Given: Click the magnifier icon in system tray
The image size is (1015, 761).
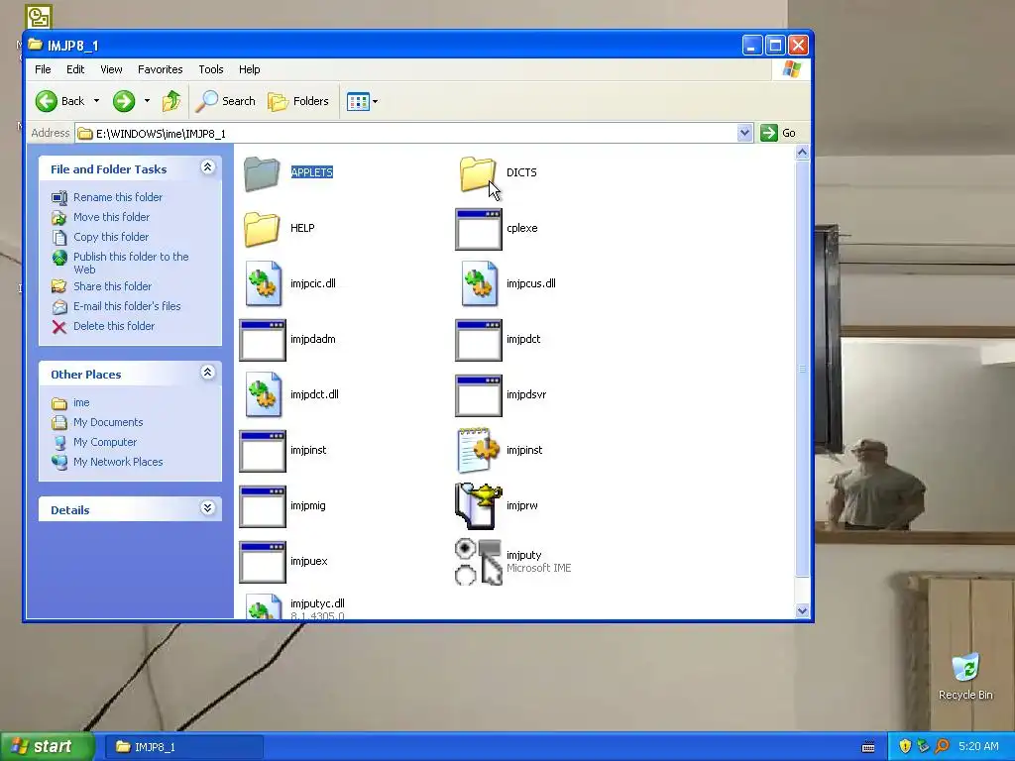Looking at the screenshot, I should pyautogui.click(x=942, y=746).
